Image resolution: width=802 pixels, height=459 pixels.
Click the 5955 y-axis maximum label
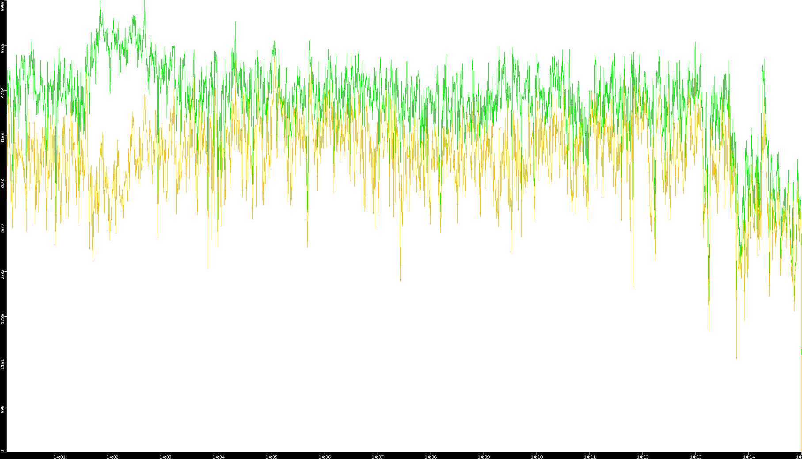(3, 6)
